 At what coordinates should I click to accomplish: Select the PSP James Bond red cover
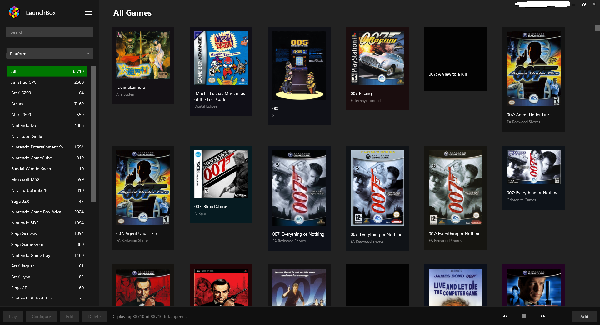click(221, 287)
